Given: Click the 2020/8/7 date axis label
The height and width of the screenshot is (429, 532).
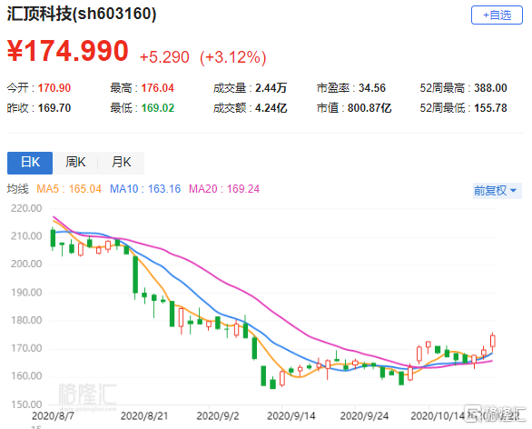Looking at the screenshot, I should 53,416.
